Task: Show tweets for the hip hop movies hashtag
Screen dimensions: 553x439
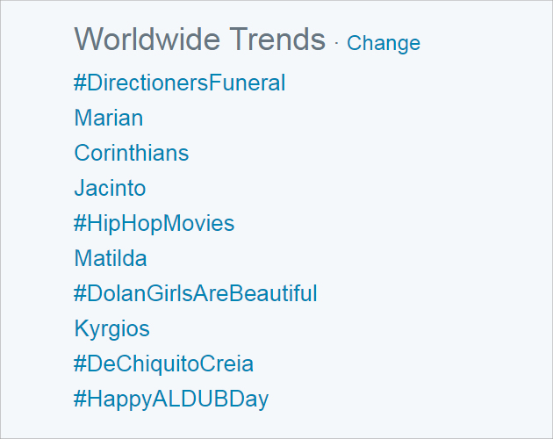Action: coord(154,223)
